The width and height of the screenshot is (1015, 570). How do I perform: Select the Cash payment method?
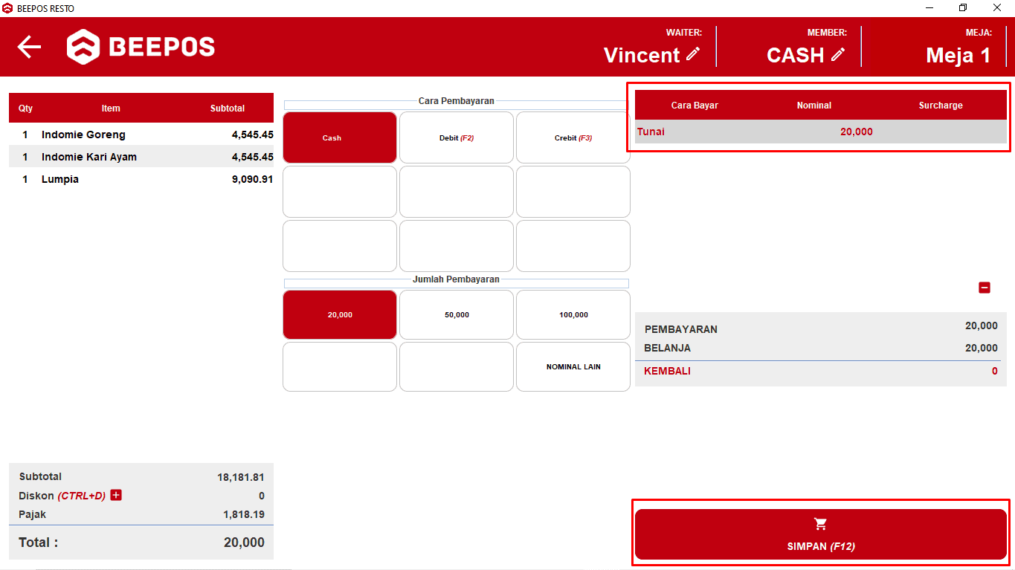click(x=340, y=137)
